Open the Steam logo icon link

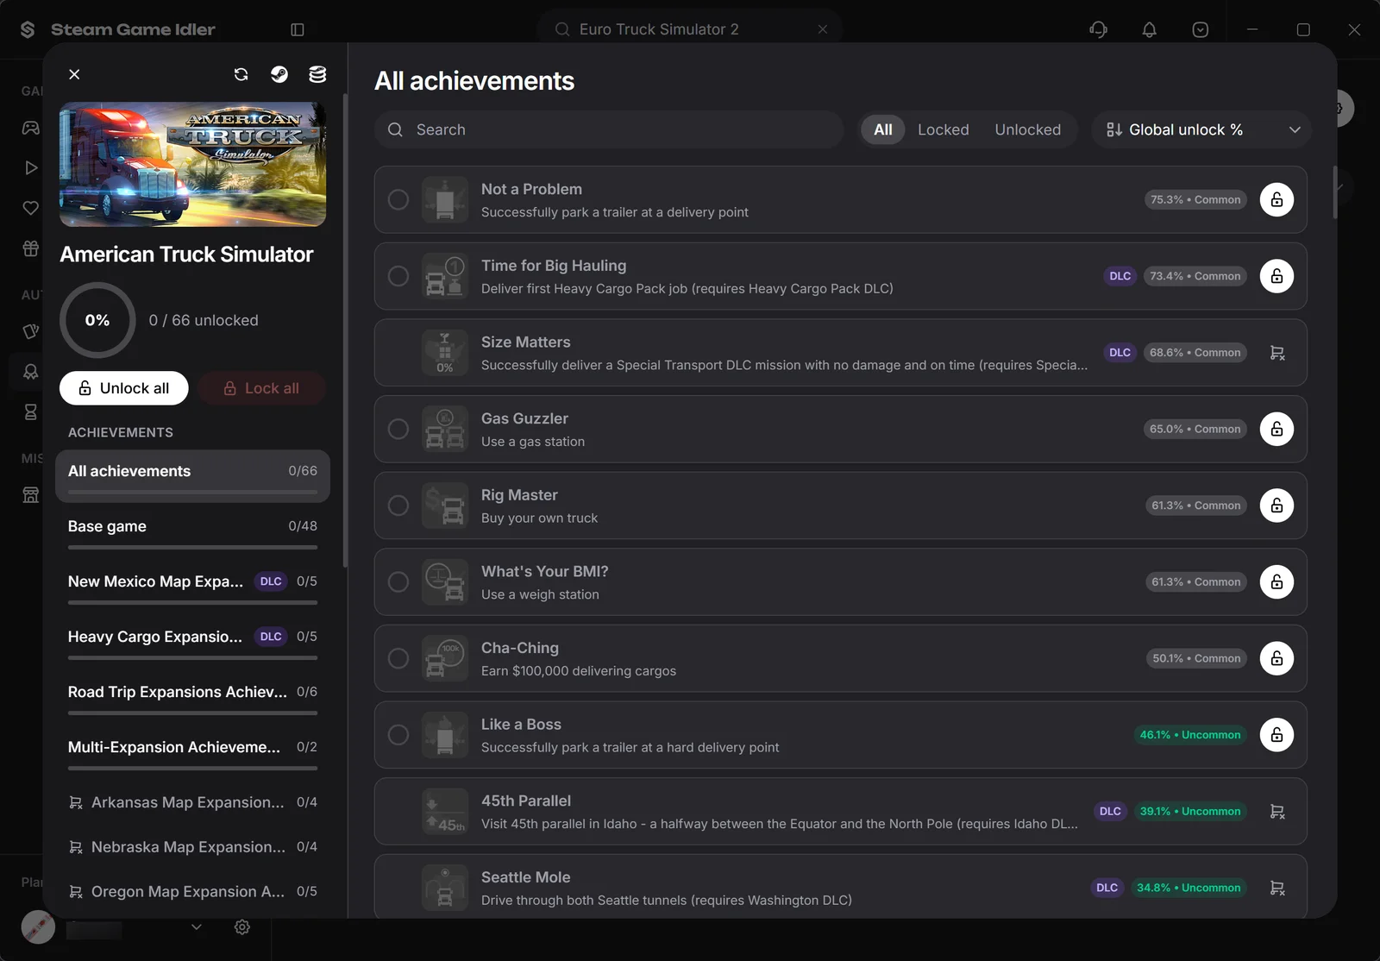tap(279, 74)
